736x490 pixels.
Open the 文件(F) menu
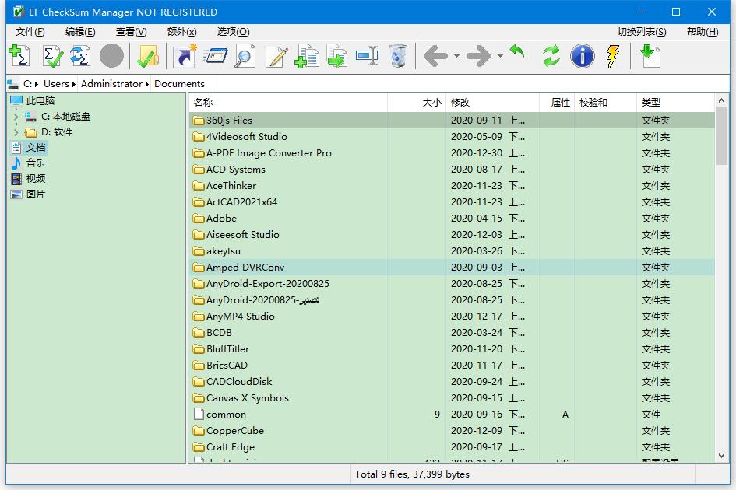tap(30, 31)
